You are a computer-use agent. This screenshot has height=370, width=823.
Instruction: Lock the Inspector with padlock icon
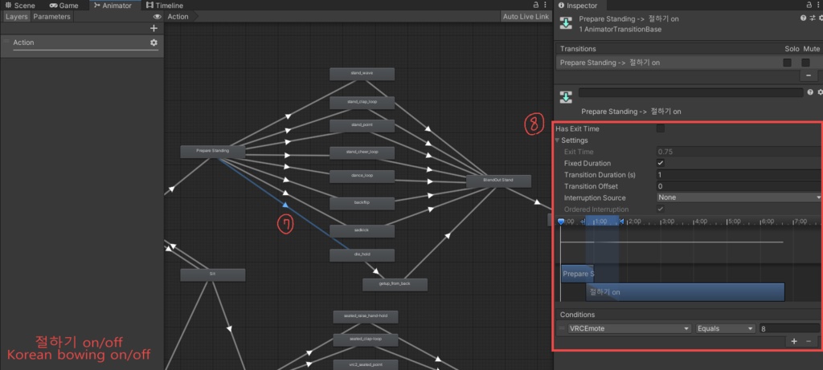809,5
